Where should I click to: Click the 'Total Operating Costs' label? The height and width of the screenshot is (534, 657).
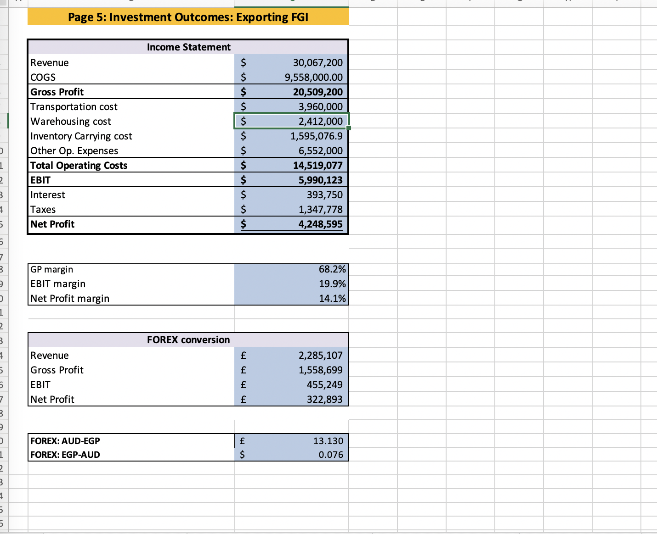pos(79,166)
